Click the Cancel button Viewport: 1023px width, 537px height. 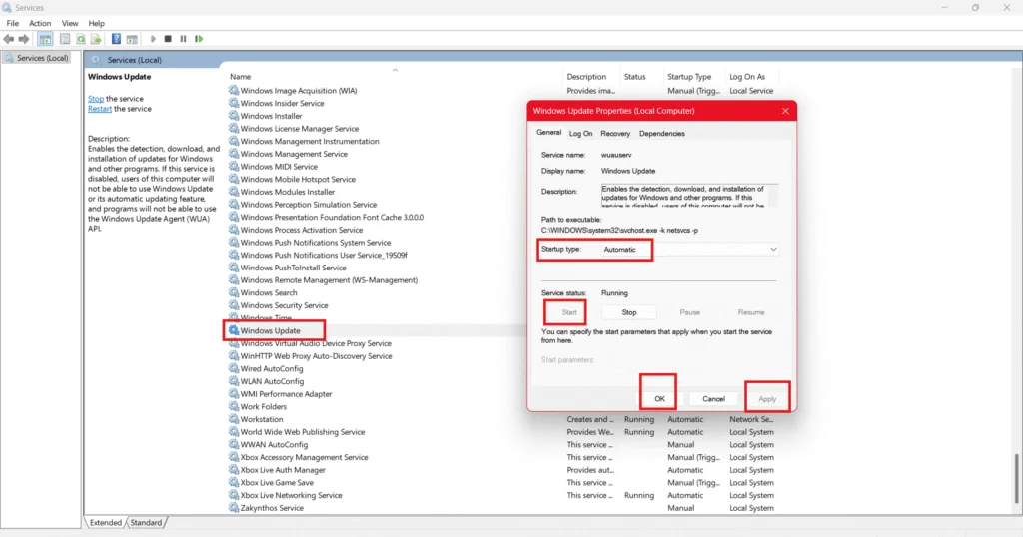click(x=713, y=399)
